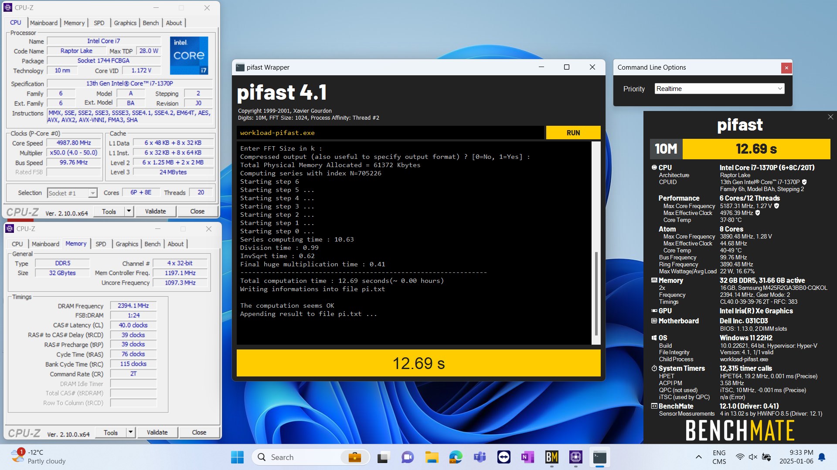Open Graphics tab in top CPU-Z window
Screen dimensions: 837x470
tap(125, 23)
